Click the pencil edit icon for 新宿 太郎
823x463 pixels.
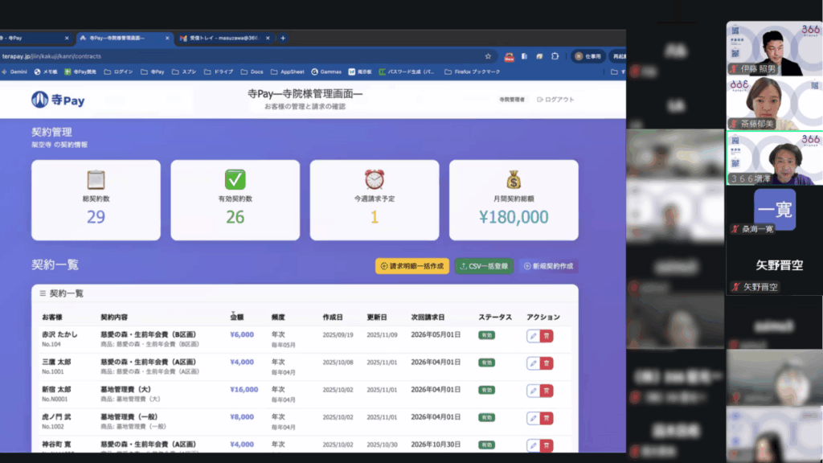click(x=533, y=391)
